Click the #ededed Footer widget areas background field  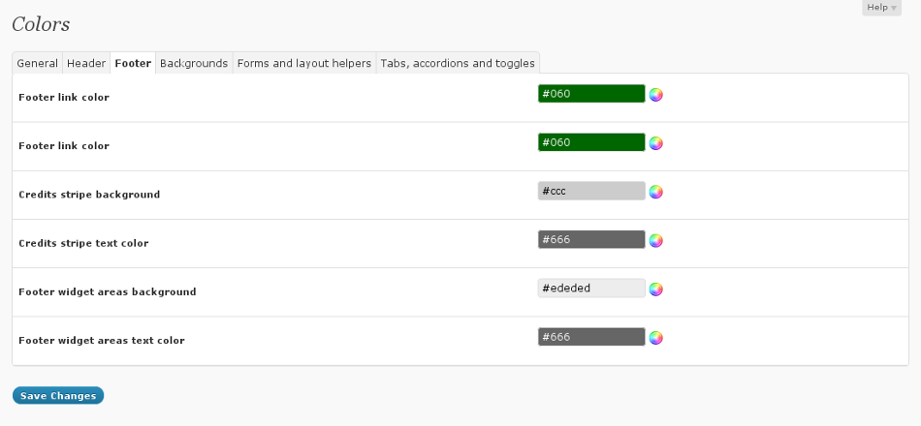click(591, 288)
